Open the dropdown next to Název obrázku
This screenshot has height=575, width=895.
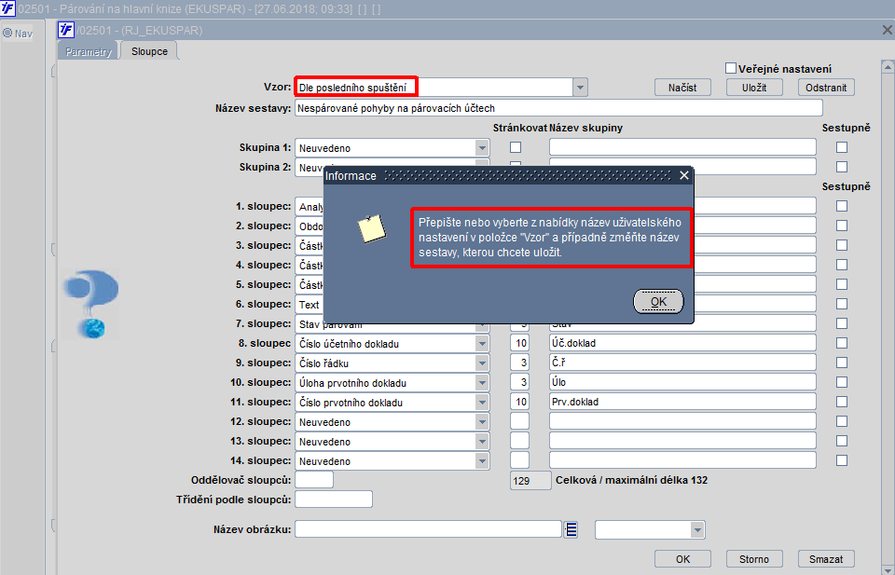coord(697,530)
